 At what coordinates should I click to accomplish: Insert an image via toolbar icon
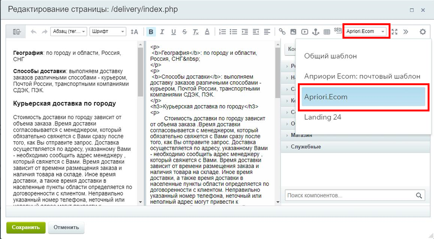point(293,32)
